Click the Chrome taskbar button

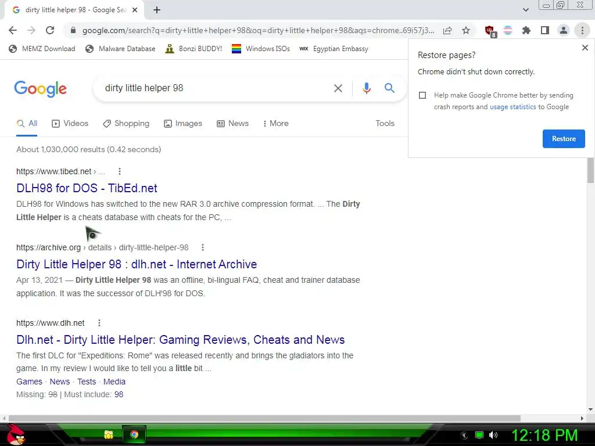pos(134,434)
